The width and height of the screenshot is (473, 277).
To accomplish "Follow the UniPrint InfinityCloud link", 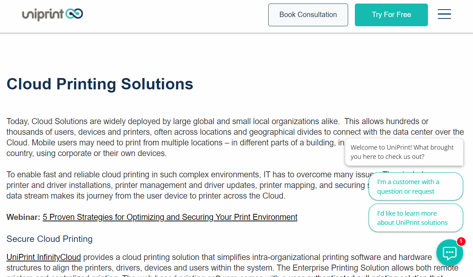I will pyautogui.click(x=44, y=257).
